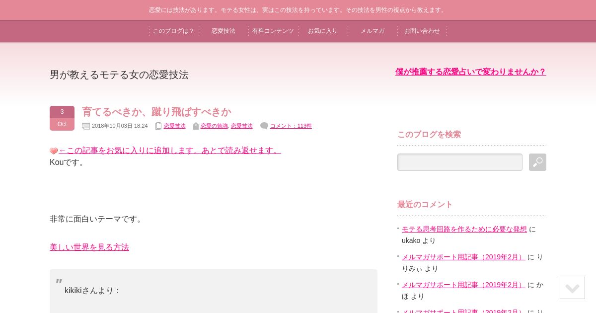The height and width of the screenshot is (313, 596).
Task: Open メルマガサポート用記事 link commented by かほ
Action: pyautogui.click(x=463, y=285)
